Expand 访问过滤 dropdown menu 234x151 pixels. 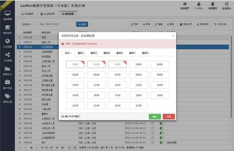click(221, 24)
